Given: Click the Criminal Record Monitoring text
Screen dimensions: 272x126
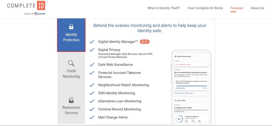Looking at the screenshot, I should (119, 109).
